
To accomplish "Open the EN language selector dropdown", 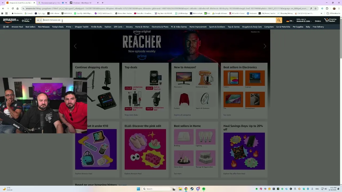I will pyautogui.click(x=290, y=21).
